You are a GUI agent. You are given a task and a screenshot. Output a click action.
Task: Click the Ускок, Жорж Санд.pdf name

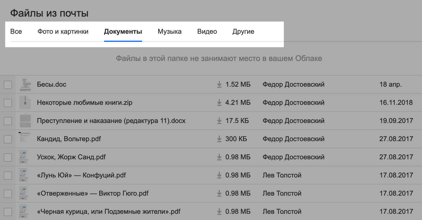pyautogui.click(x=71, y=157)
